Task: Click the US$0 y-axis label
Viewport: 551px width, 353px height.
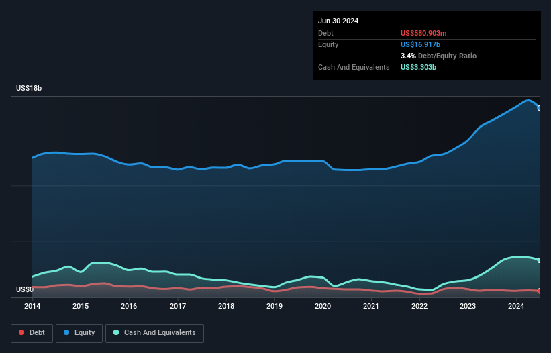Action: (25, 289)
